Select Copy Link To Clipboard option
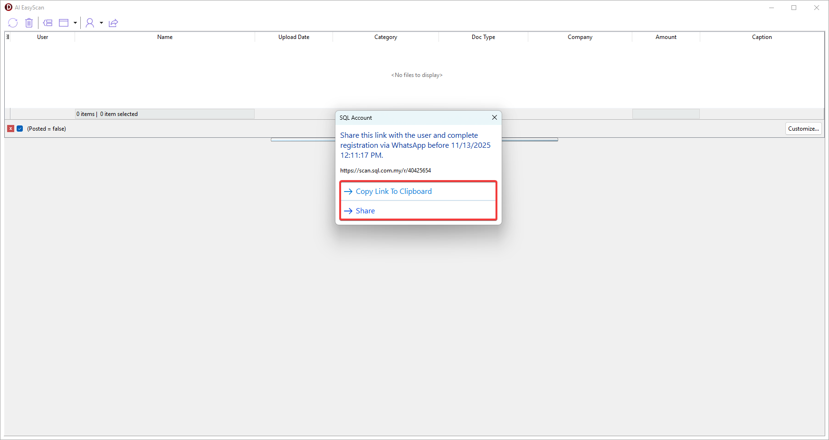829x440 pixels. point(393,191)
